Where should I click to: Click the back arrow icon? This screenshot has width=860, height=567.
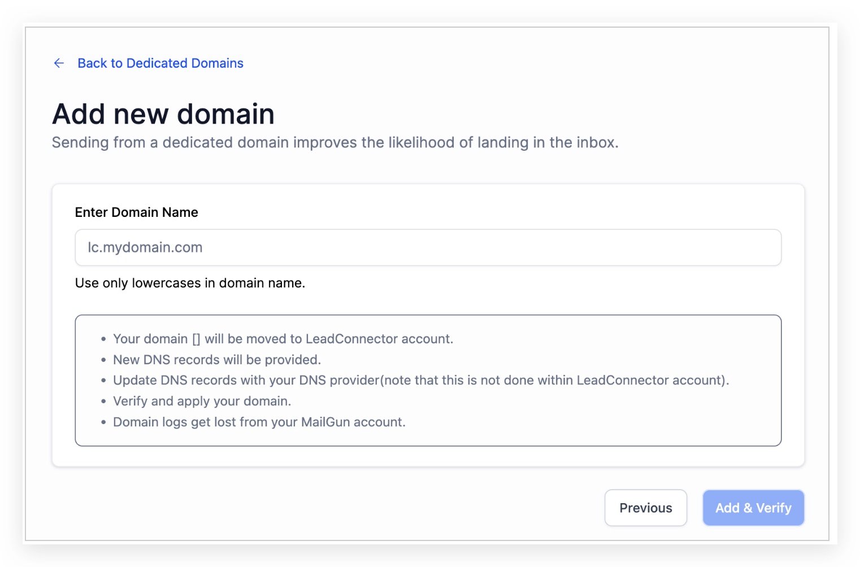pos(59,63)
